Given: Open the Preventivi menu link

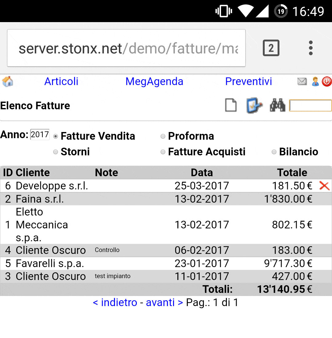Looking at the screenshot, I should [x=248, y=81].
